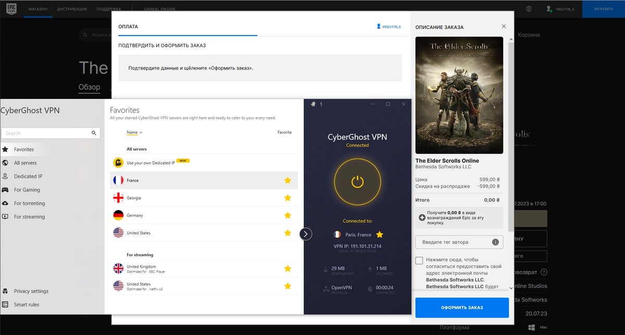The image size is (625, 335).
Task: Click the 00:00:24 connected timer
Action: [x=385, y=288]
